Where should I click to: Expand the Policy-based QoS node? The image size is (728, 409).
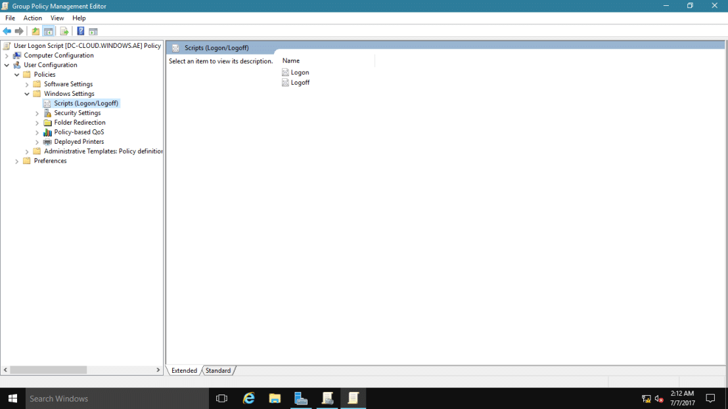(37, 133)
